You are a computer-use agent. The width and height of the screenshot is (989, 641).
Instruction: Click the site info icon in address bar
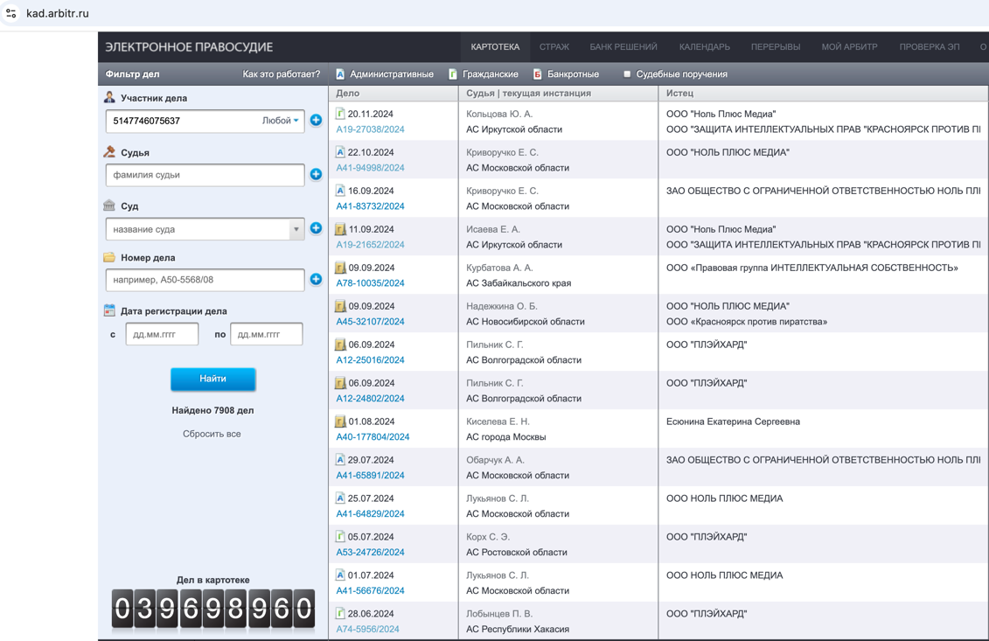click(x=10, y=12)
